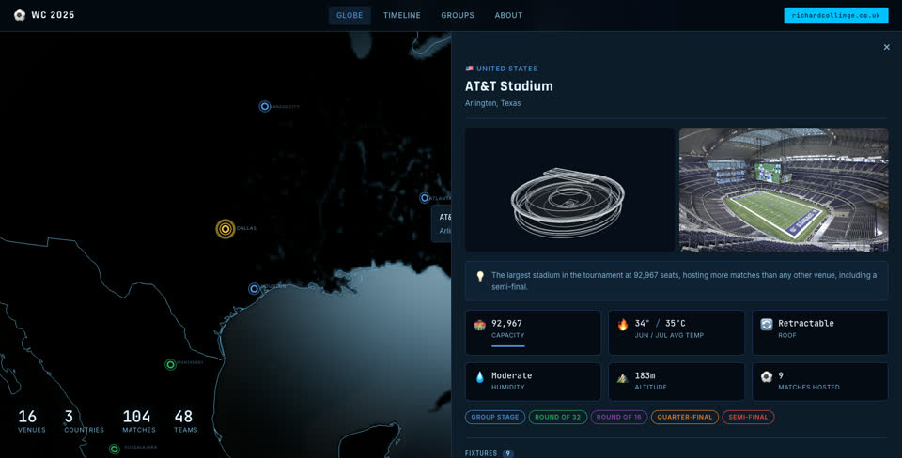This screenshot has width=902, height=458.
Task: Click the fire temperature icon
Action: pos(623,326)
